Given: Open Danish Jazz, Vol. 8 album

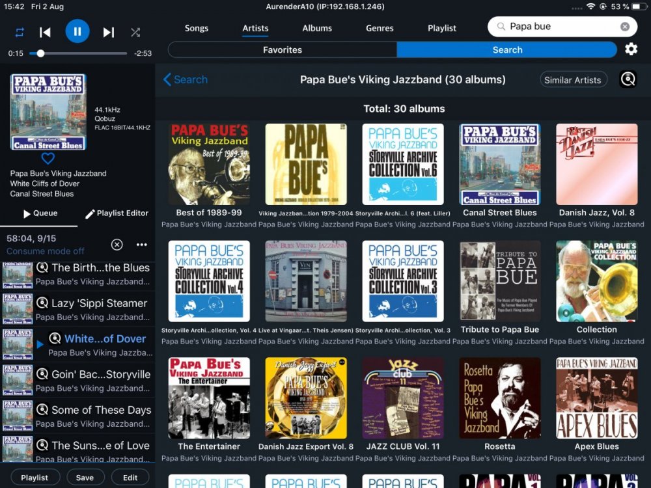Looking at the screenshot, I should pyautogui.click(x=596, y=165).
